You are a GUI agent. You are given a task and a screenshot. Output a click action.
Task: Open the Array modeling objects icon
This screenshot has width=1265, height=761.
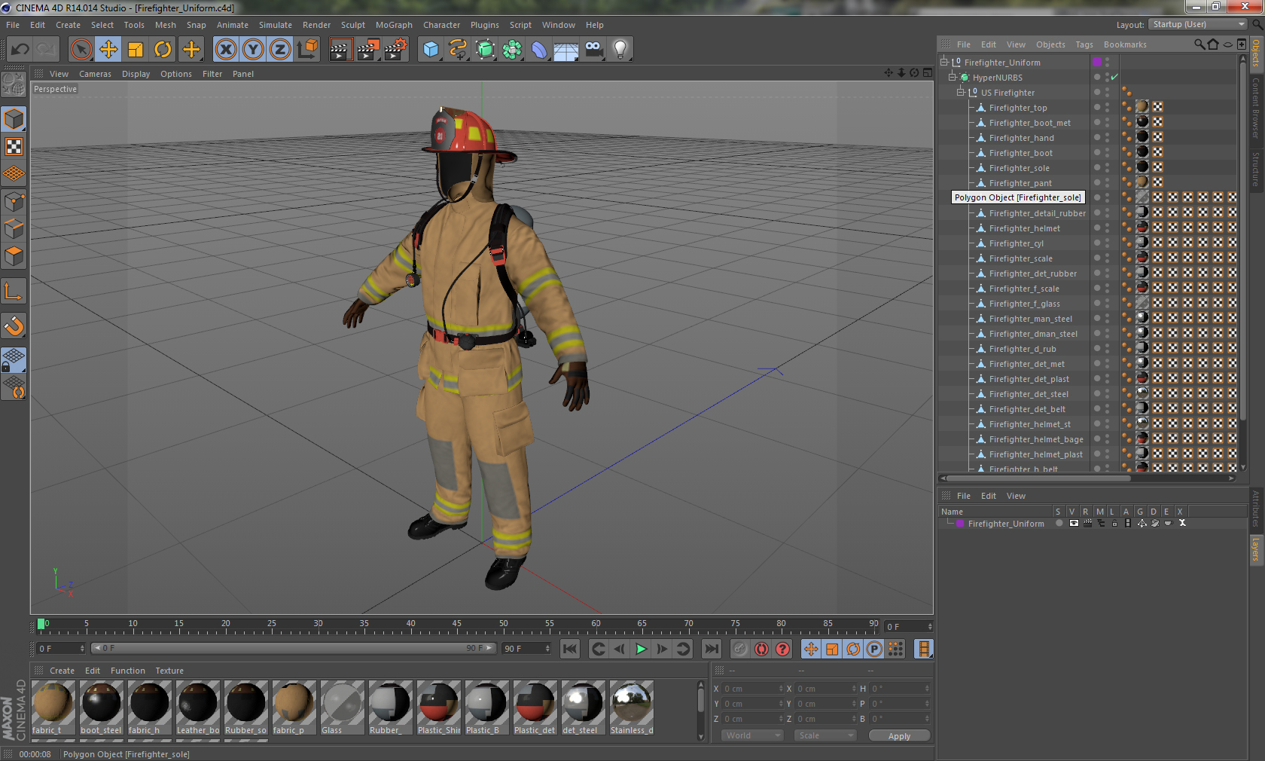[x=512, y=50]
